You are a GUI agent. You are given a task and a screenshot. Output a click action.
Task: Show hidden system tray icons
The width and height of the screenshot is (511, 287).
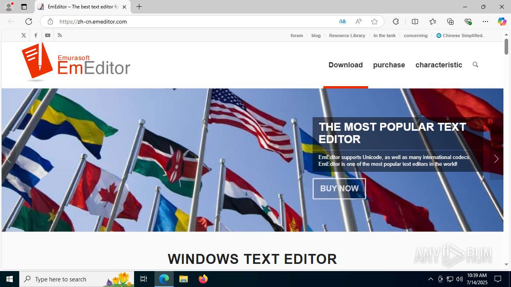tap(430, 279)
